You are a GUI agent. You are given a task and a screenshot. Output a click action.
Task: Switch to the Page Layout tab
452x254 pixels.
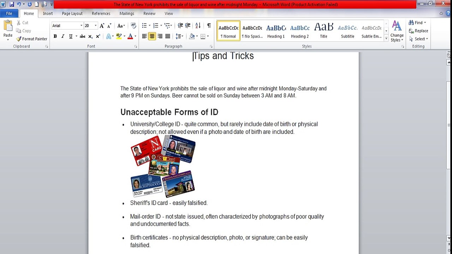pyautogui.click(x=72, y=13)
